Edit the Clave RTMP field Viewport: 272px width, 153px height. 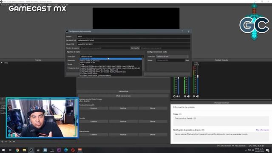(133, 44)
